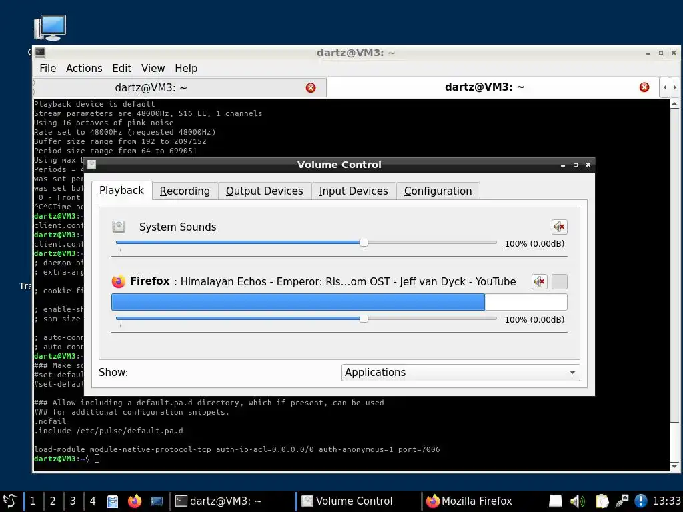The width and height of the screenshot is (683, 512).
Task: Open the desktop computer icon
Action: point(50,27)
